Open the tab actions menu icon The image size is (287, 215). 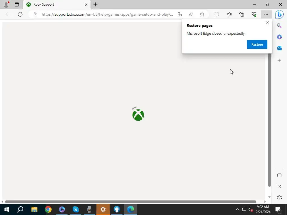coord(17,4)
